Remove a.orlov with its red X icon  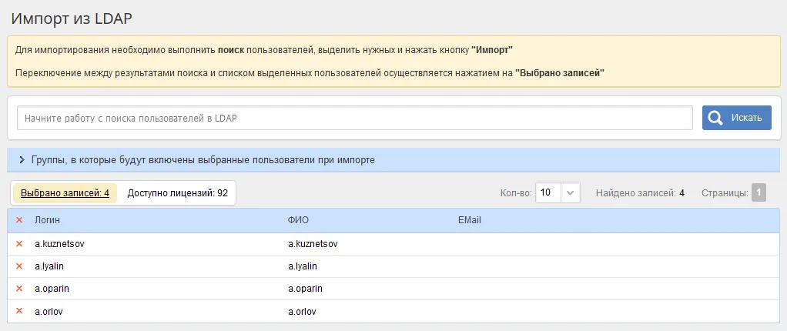tap(19, 312)
